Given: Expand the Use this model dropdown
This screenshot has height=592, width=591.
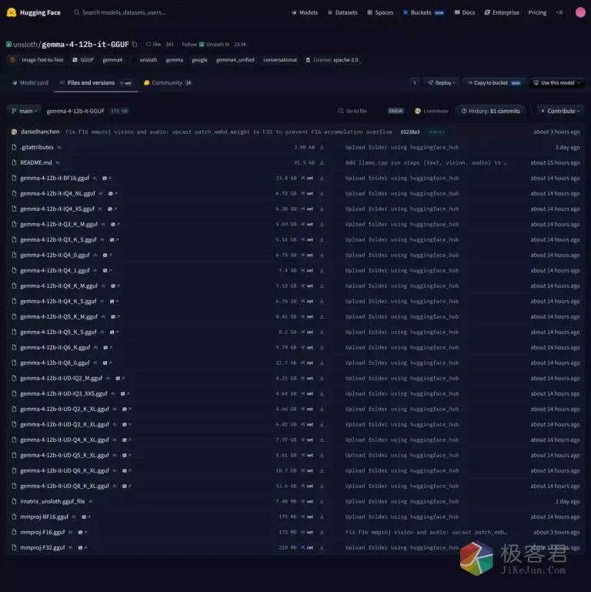Looking at the screenshot, I should tap(556, 82).
